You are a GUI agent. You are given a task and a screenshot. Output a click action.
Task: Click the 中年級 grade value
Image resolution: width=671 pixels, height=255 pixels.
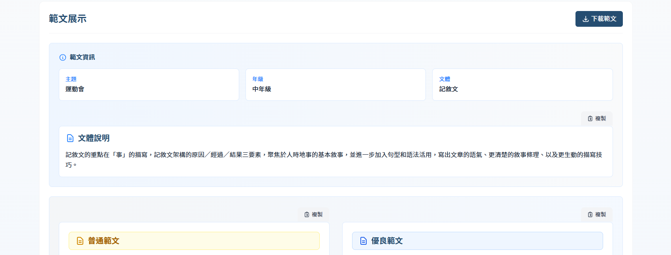(262, 89)
